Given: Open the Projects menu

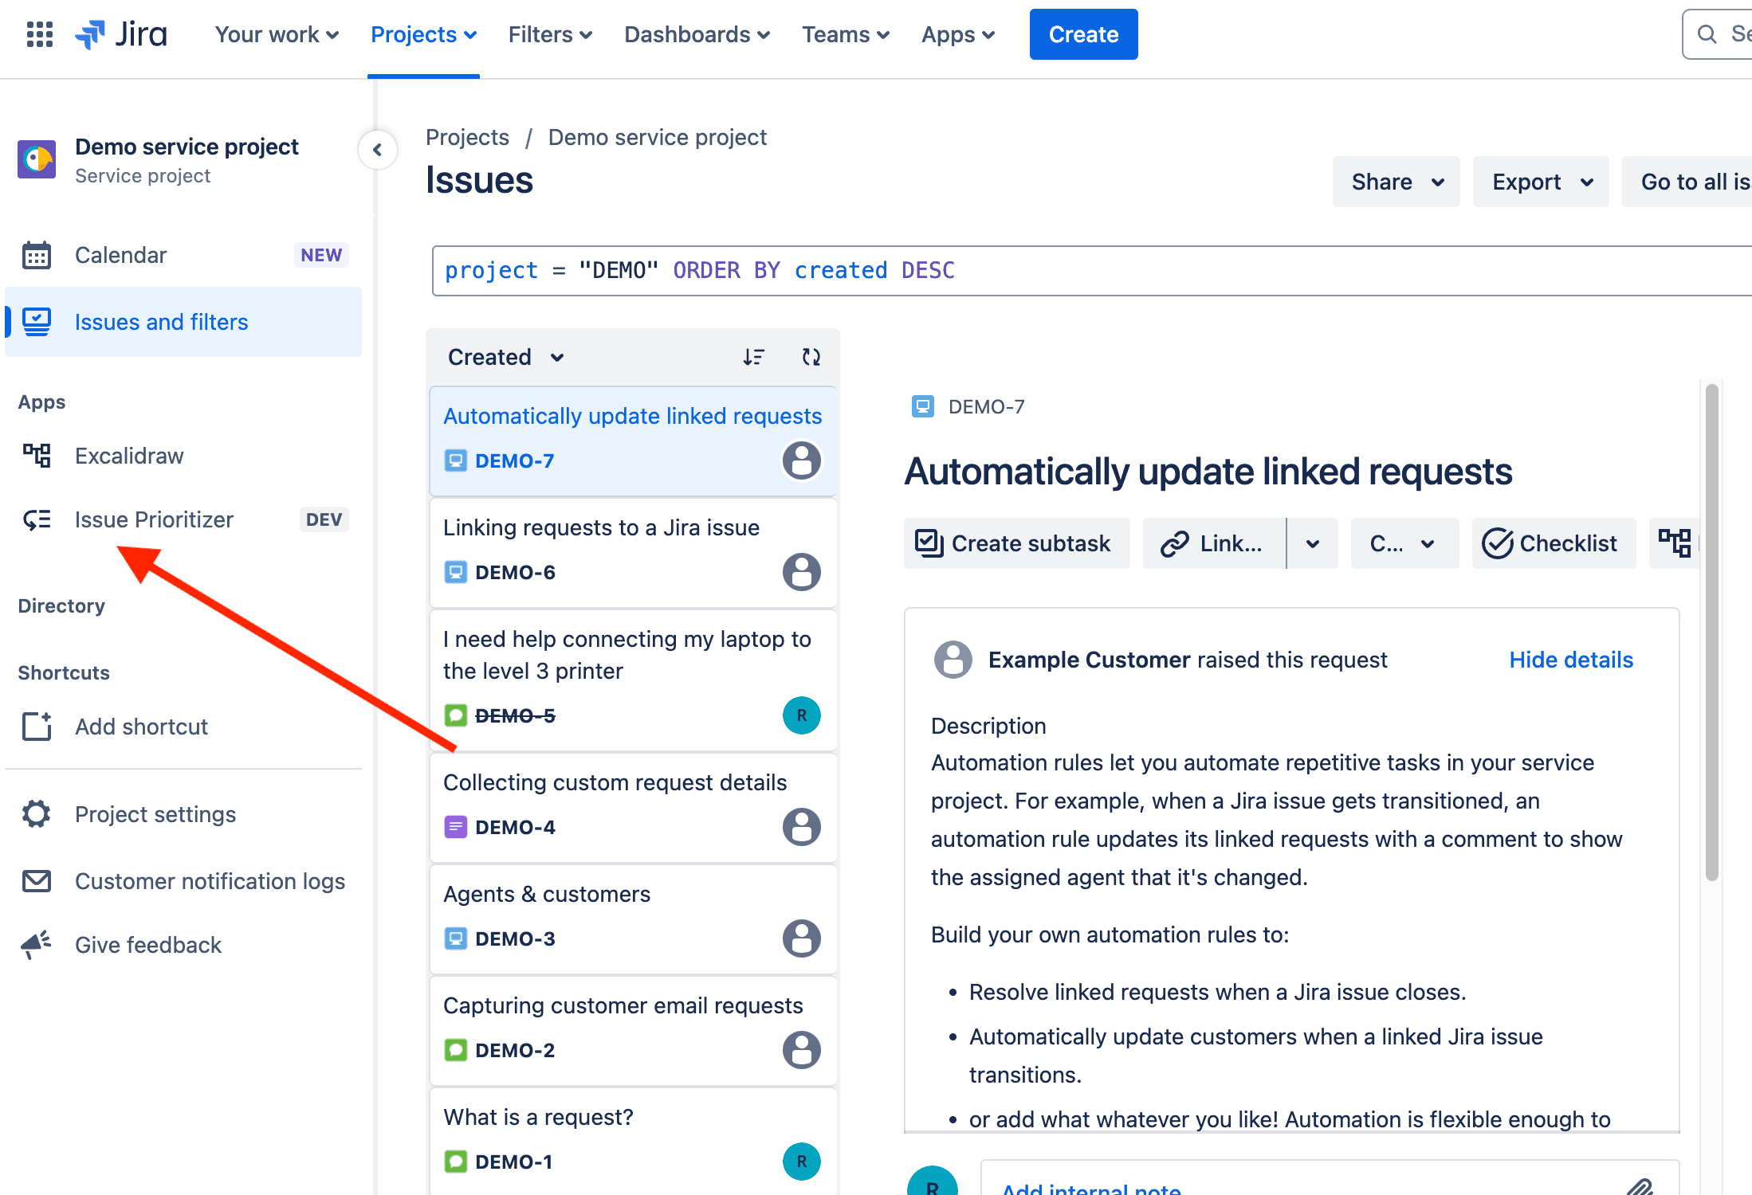Looking at the screenshot, I should click(423, 34).
